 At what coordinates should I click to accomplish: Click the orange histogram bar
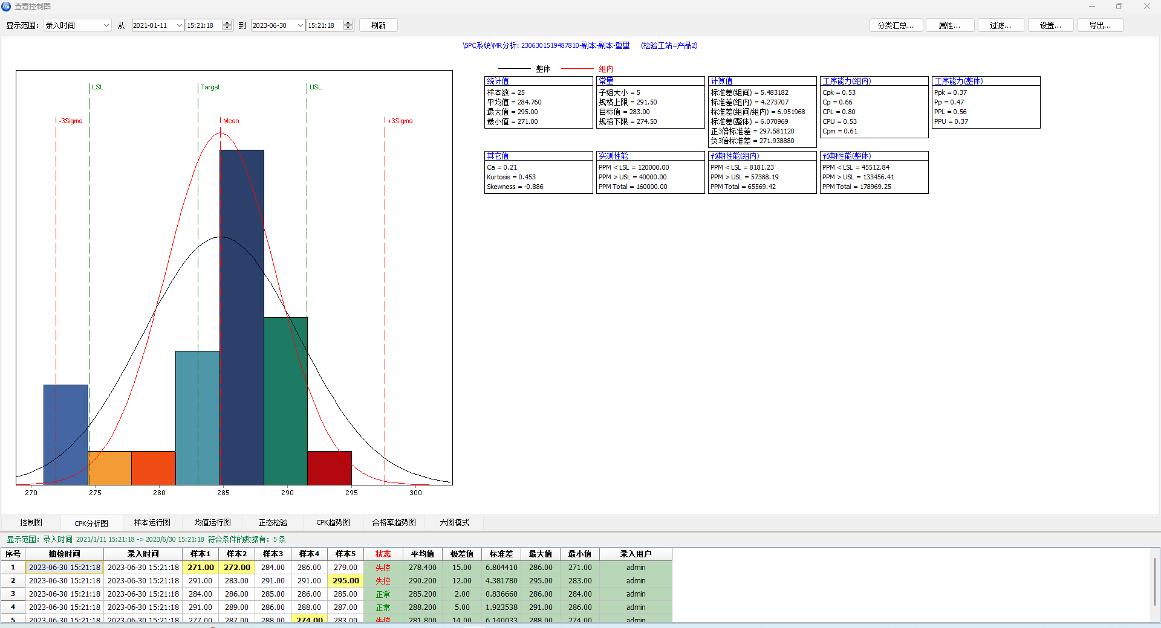click(x=110, y=468)
